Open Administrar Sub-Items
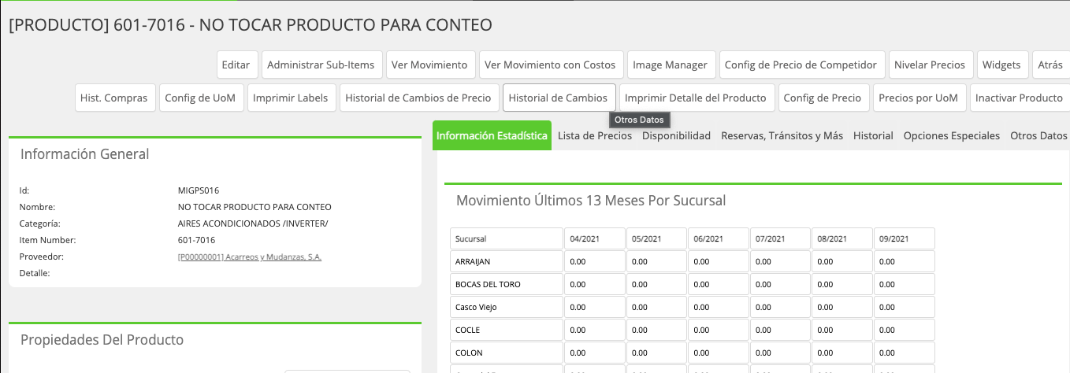This screenshot has width=1070, height=373. point(322,65)
